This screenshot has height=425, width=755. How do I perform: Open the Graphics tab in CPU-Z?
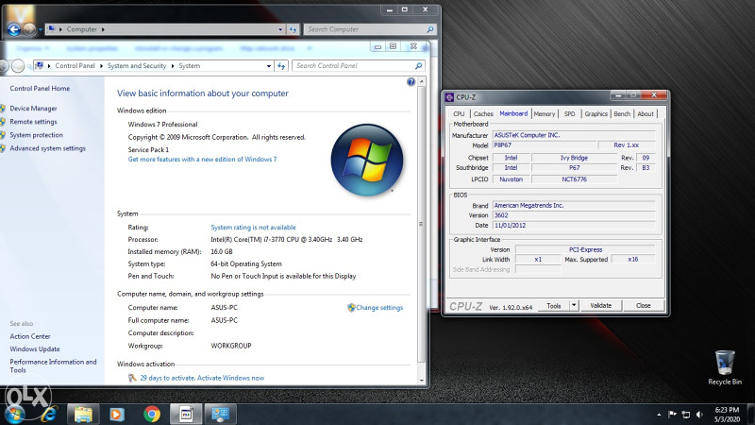click(x=596, y=113)
